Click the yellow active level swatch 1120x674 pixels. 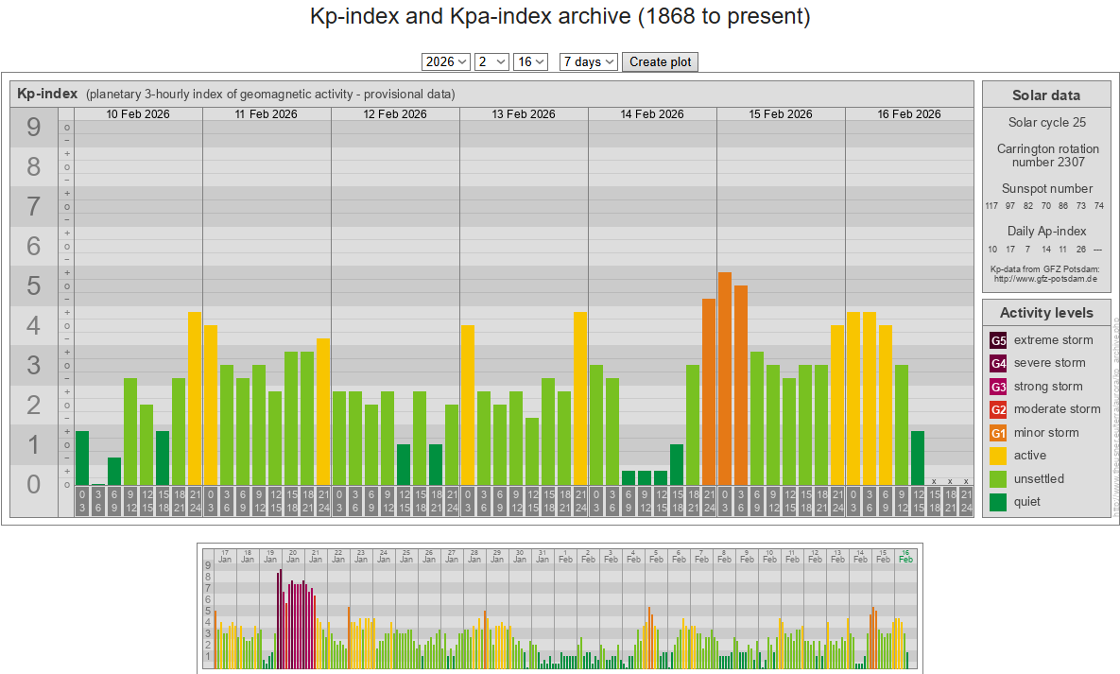[998, 456]
